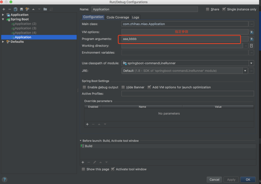Sort configurations alphabetically
Image resolution: width=261 pixels, height=184 pixels.
pos(51,9)
